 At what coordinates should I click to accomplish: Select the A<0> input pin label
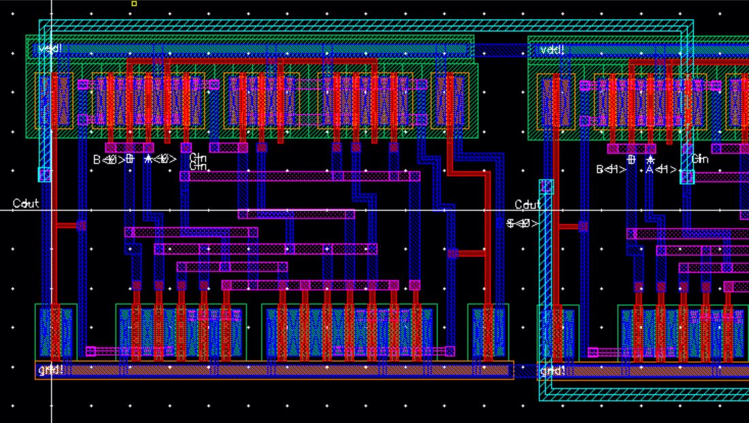coord(160,160)
